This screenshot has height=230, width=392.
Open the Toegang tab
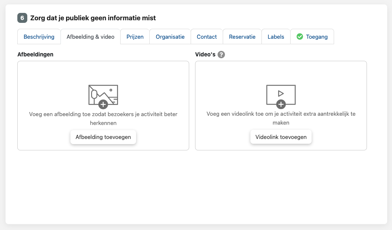[x=316, y=37]
